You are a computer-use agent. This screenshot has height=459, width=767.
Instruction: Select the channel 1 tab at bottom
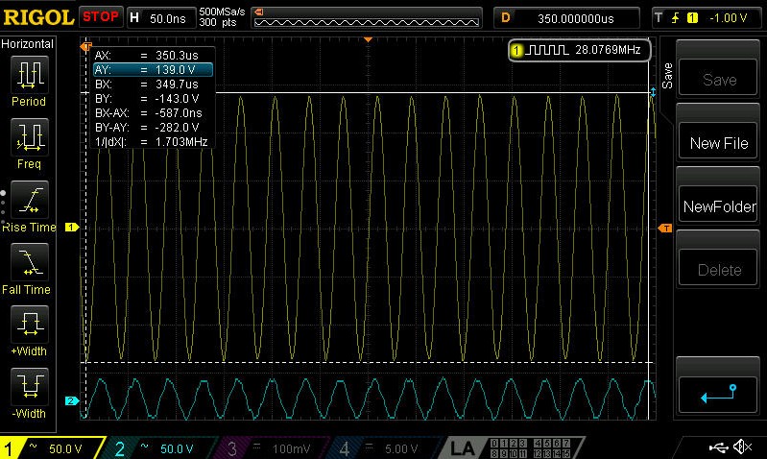[x=52, y=448]
